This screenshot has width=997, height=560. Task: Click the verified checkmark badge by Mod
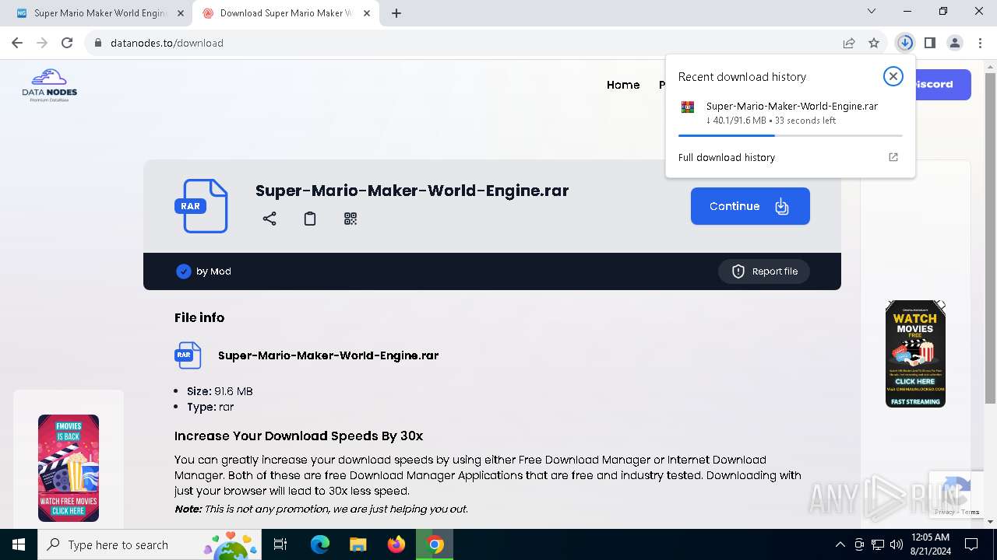(x=184, y=271)
